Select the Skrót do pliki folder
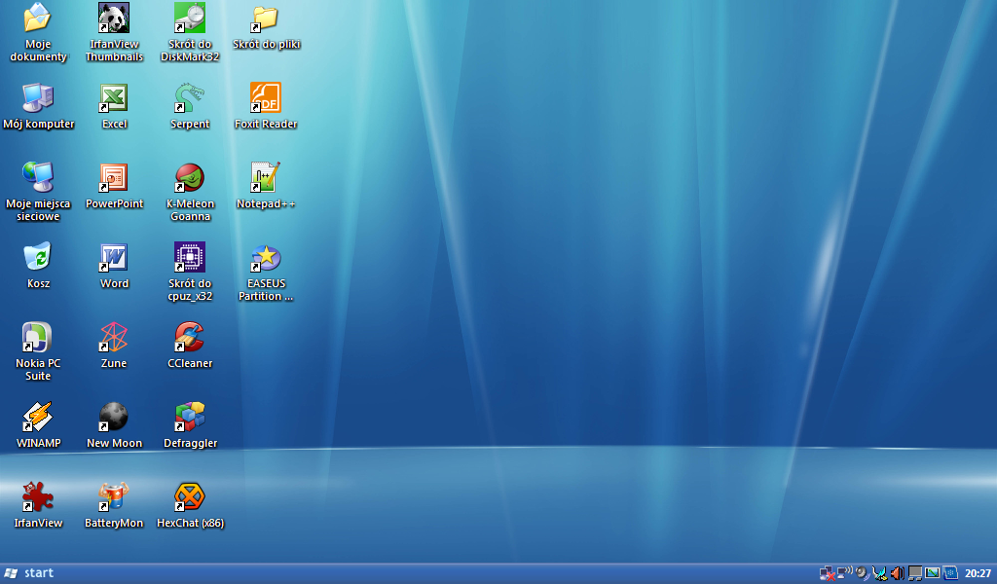The width and height of the screenshot is (997, 584). [x=266, y=18]
